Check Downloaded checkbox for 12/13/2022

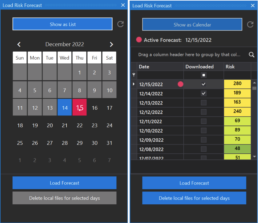tap(204, 103)
